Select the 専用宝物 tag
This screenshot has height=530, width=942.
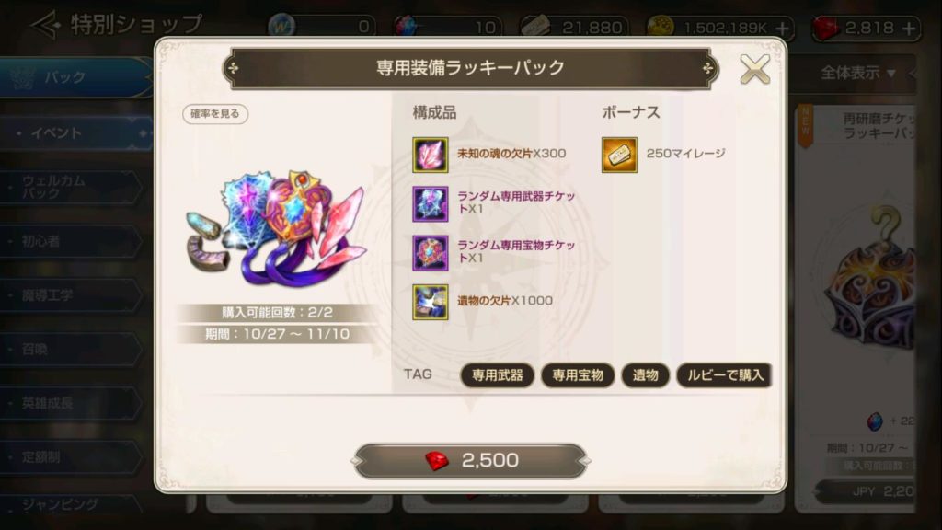click(x=578, y=375)
